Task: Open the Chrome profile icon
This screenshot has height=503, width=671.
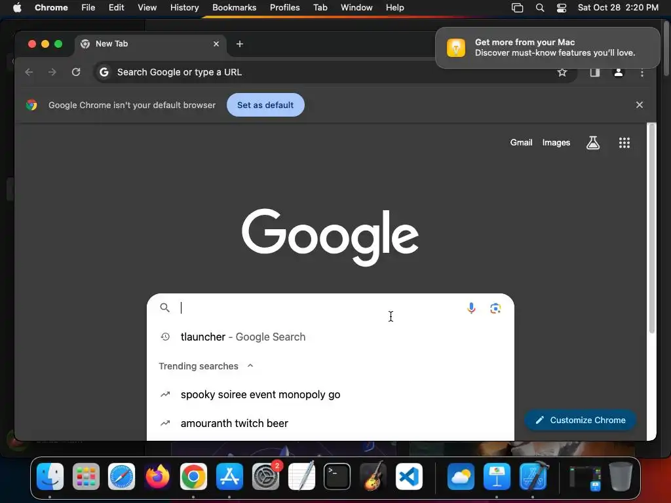Action: pyautogui.click(x=619, y=72)
